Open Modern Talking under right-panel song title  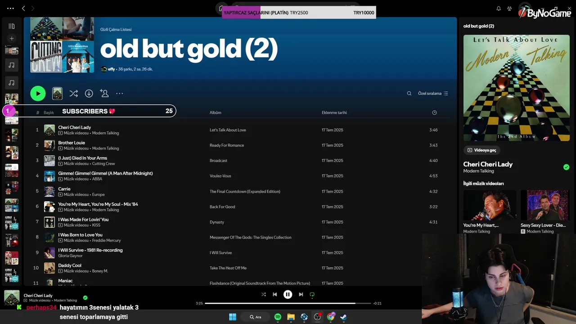(x=478, y=171)
